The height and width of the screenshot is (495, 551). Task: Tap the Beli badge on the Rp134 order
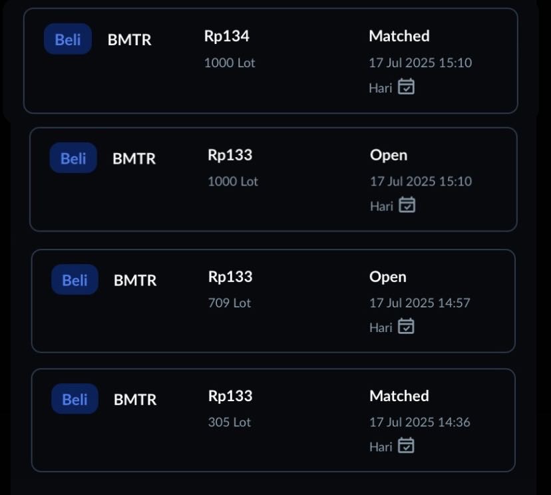(x=68, y=39)
